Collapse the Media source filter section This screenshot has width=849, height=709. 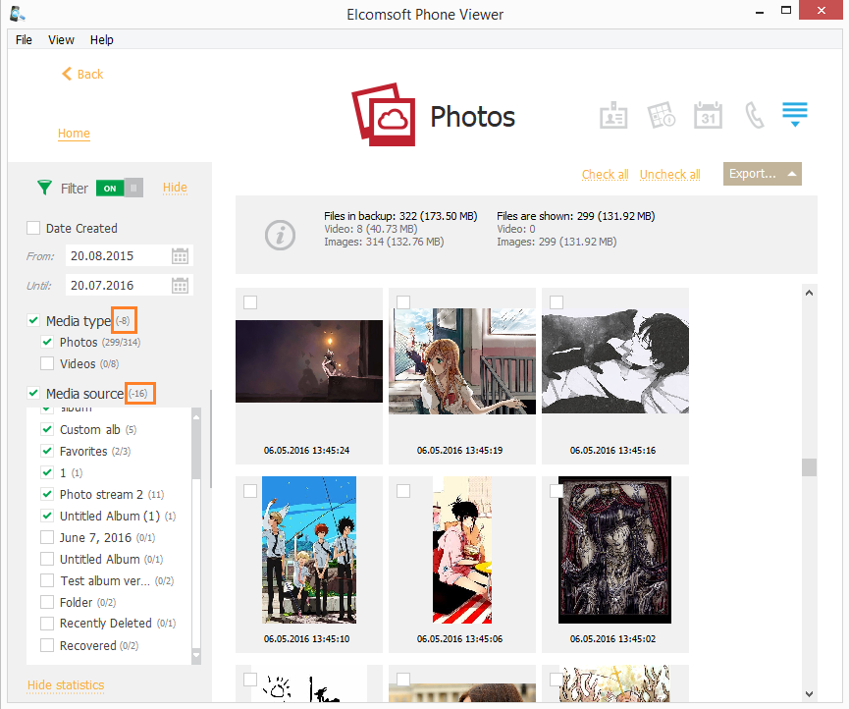pyautogui.click(x=139, y=393)
